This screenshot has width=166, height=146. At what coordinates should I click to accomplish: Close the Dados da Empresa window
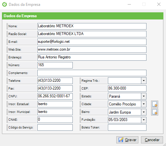159,4
